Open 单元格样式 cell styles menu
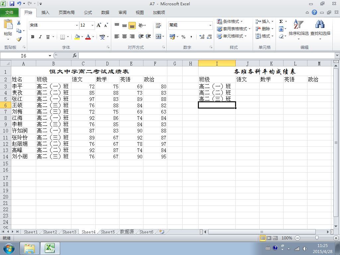 tap(232, 36)
